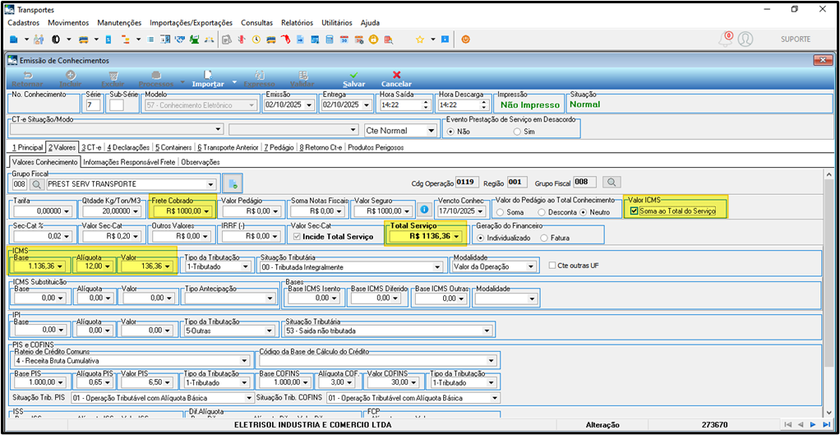The height and width of the screenshot is (435, 840).
Task: Select the Soma radio for Valor do Pedágio
Action: click(x=500, y=212)
